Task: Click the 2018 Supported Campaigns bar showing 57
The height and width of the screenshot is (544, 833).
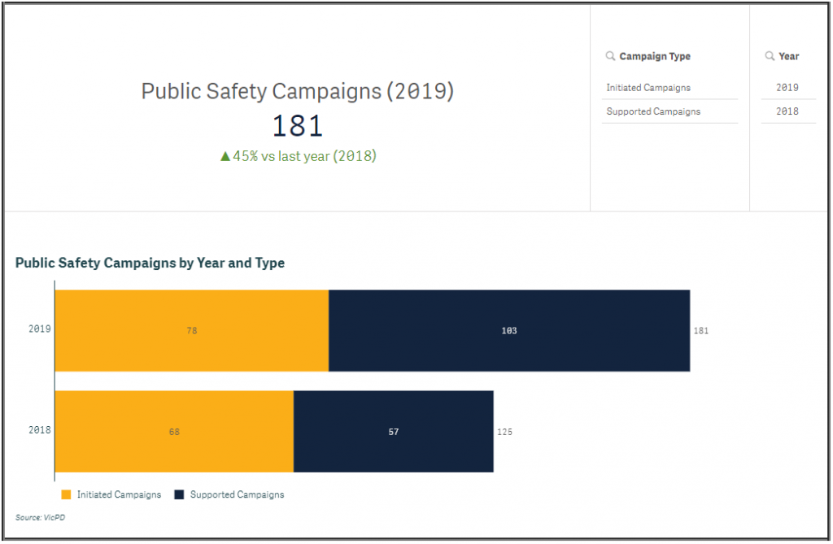Action: click(394, 432)
